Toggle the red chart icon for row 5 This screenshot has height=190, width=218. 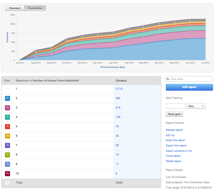[7, 126]
